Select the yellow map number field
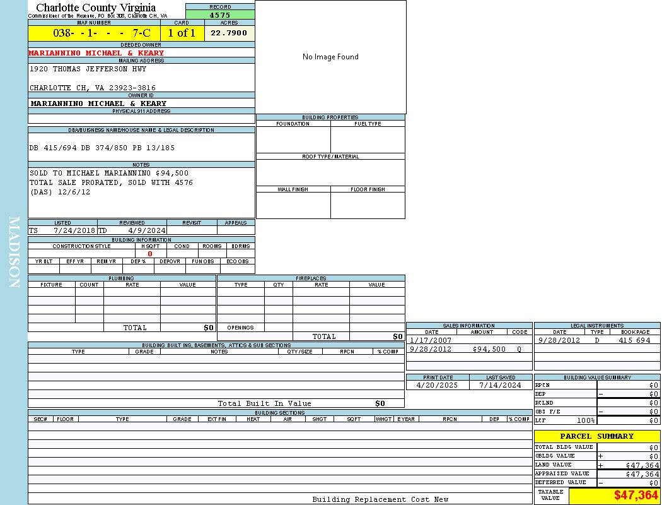This screenshot has height=505, width=662. click(95, 33)
